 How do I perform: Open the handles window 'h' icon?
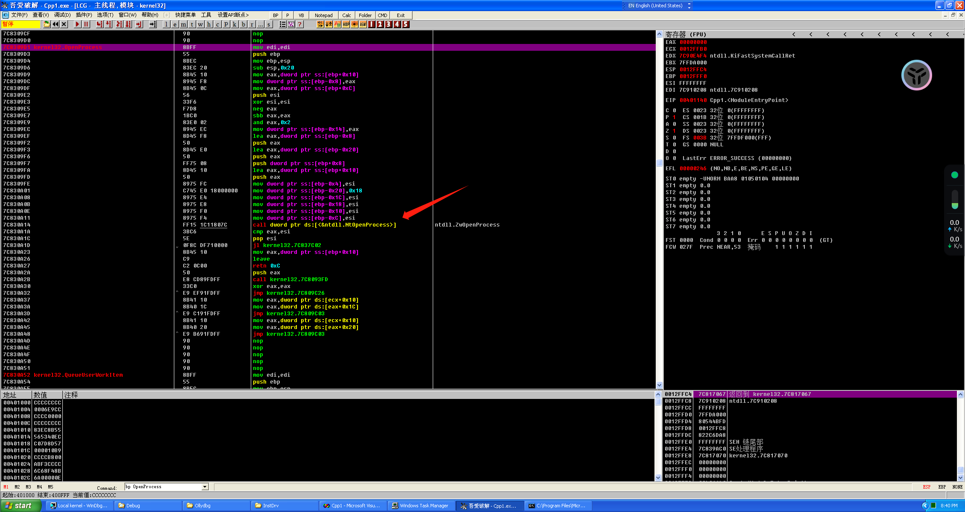(x=209, y=24)
